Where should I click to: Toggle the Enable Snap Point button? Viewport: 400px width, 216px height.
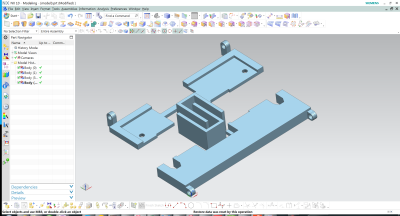132,31
